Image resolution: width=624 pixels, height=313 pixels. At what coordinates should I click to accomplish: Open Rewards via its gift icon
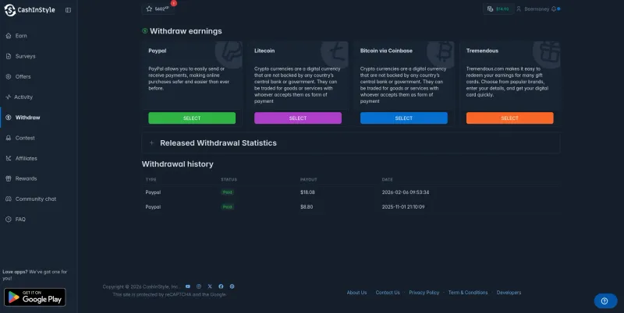pyautogui.click(x=9, y=179)
